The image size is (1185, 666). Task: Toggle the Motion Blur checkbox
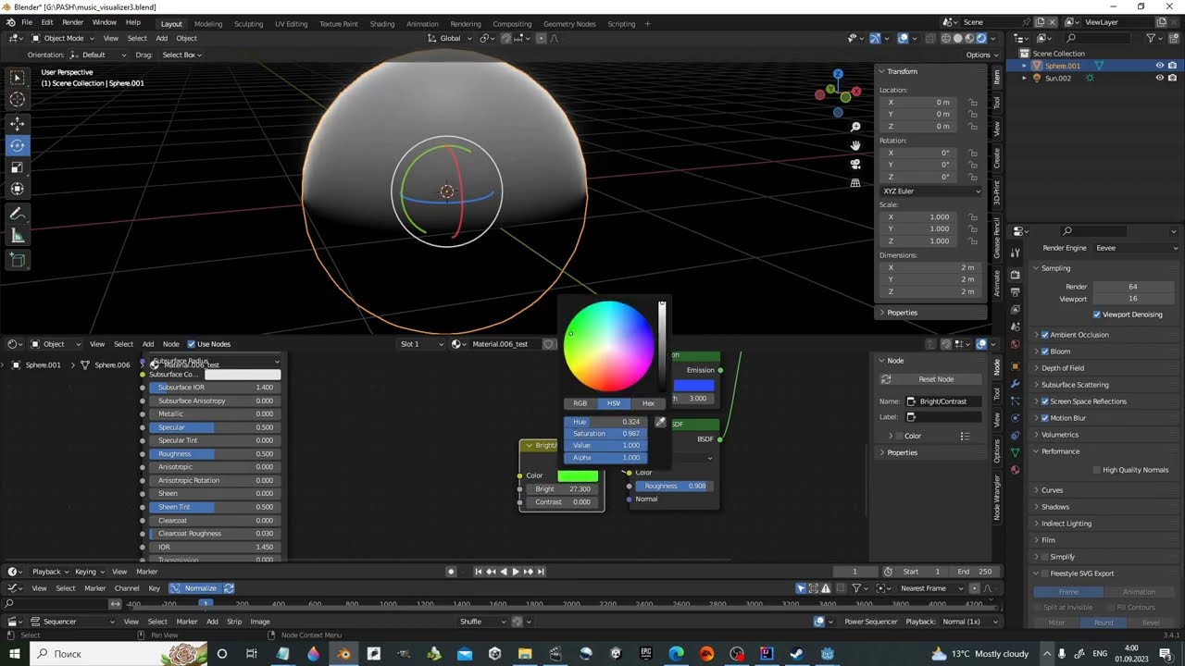click(x=1045, y=418)
